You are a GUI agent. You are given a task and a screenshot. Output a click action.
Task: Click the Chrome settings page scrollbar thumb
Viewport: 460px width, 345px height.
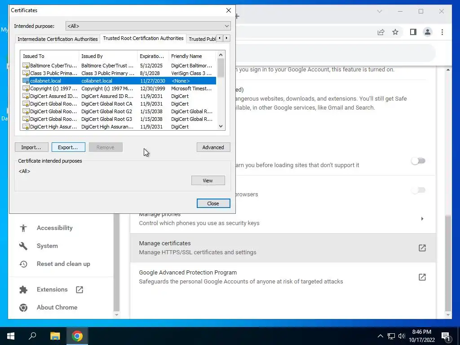pos(448,262)
